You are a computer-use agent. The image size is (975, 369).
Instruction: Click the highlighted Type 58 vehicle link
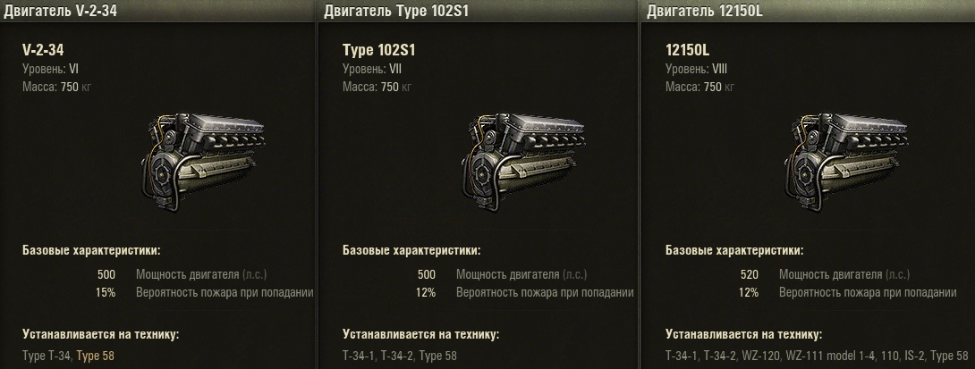pos(95,356)
